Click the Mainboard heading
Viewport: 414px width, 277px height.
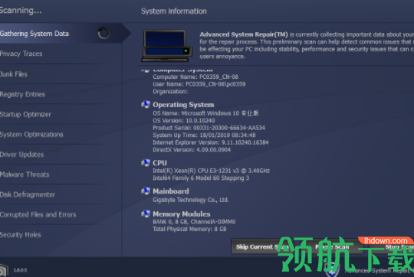click(x=171, y=191)
